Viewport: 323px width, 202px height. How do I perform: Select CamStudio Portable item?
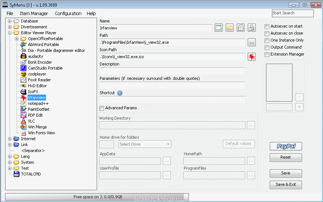pyautogui.click(x=45, y=68)
